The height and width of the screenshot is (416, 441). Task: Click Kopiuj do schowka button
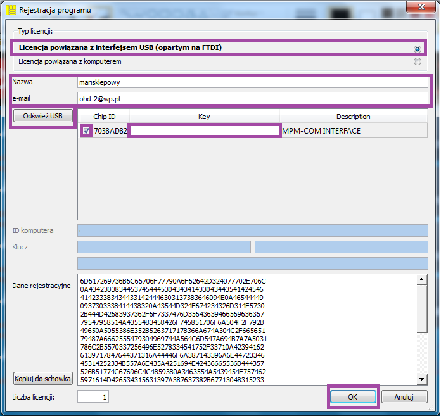pos(42,379)
